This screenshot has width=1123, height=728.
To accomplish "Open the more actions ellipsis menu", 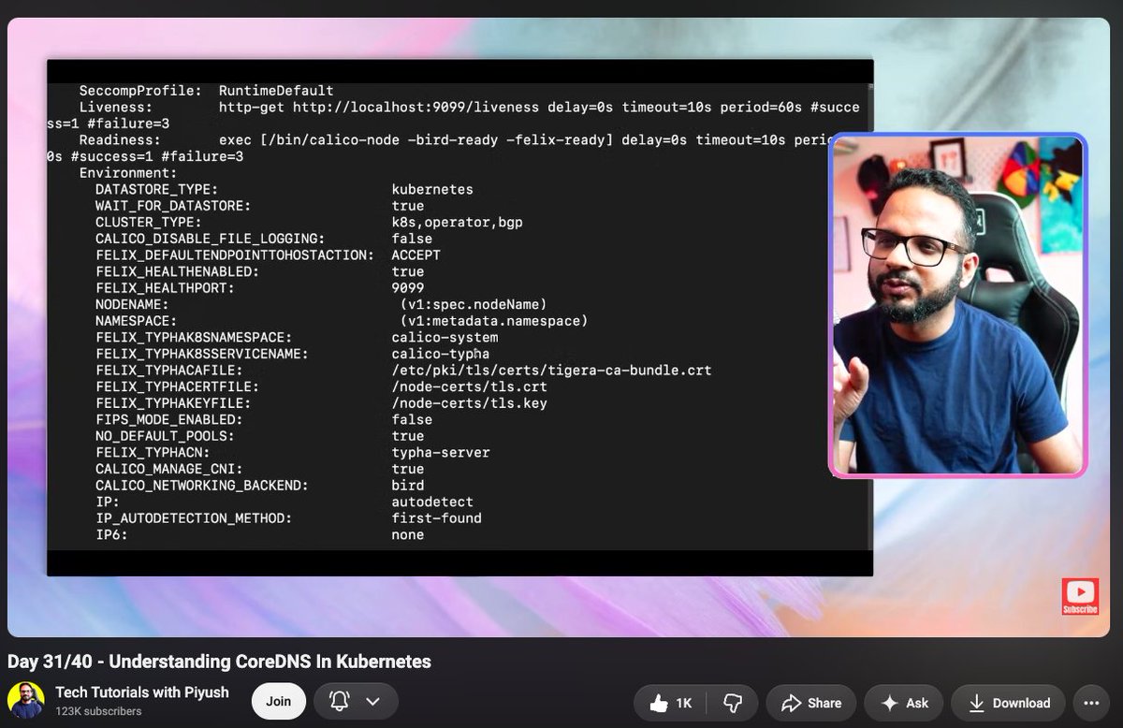I will tap(1091, 703).
